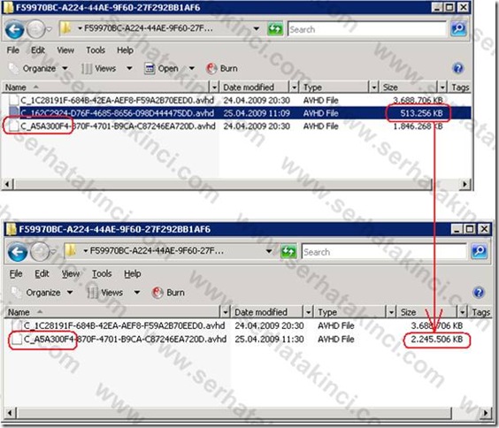This screenshot has width=499, height=428.
Task: Click file icon of C_1C28191F in top window
Action: pyautogui.click(x=13, y=100)
